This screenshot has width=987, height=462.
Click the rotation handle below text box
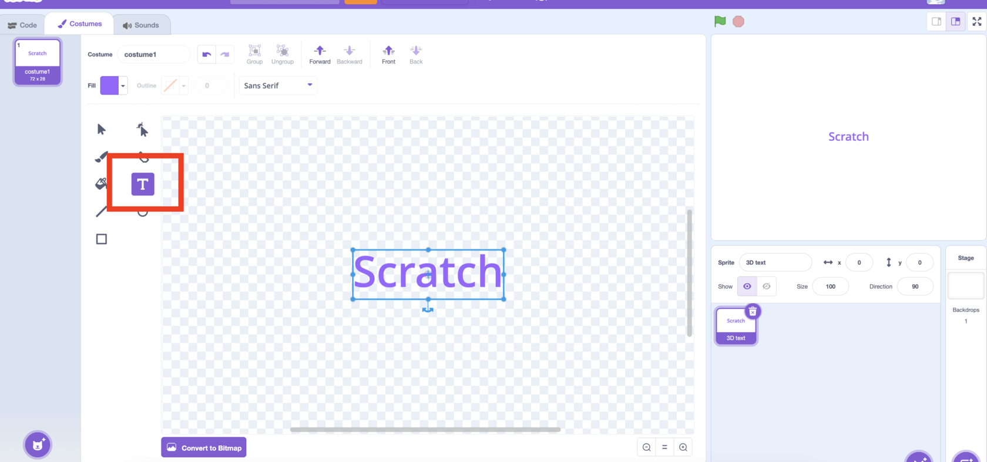(428, 309)
